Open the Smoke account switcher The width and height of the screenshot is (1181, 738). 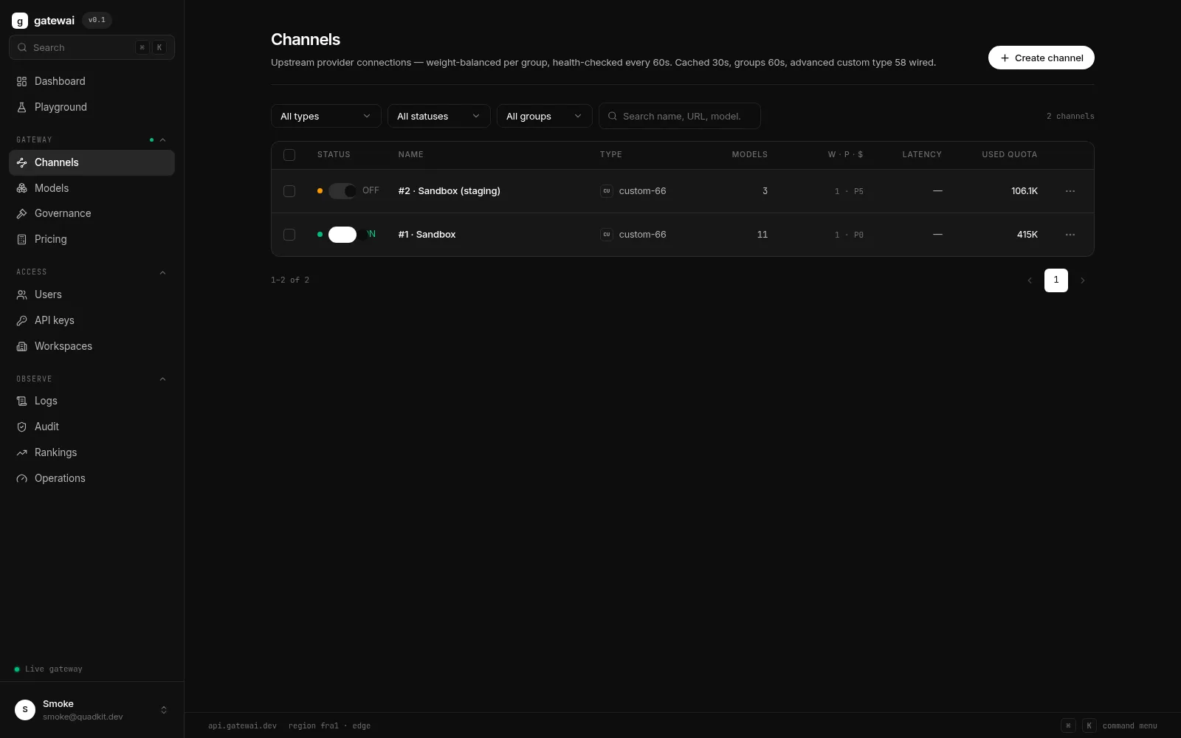(92, 710)
